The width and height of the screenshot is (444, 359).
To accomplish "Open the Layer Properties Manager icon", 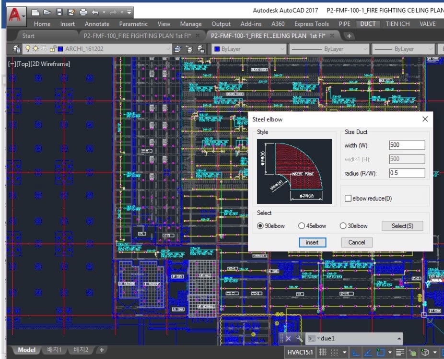I will (17, 49).
